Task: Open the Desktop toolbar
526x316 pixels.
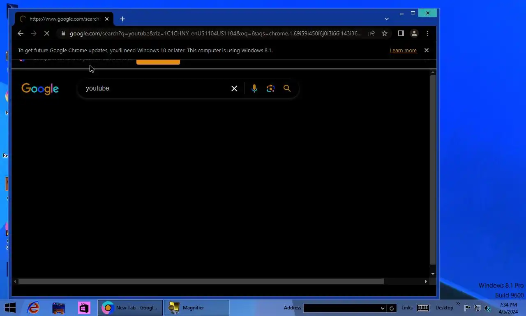Action: click(444, 308)
